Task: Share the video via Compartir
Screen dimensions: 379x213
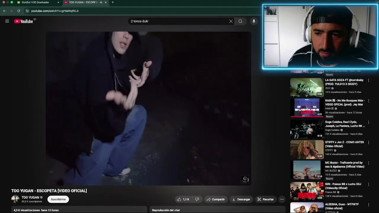Action: coord(216,199)
